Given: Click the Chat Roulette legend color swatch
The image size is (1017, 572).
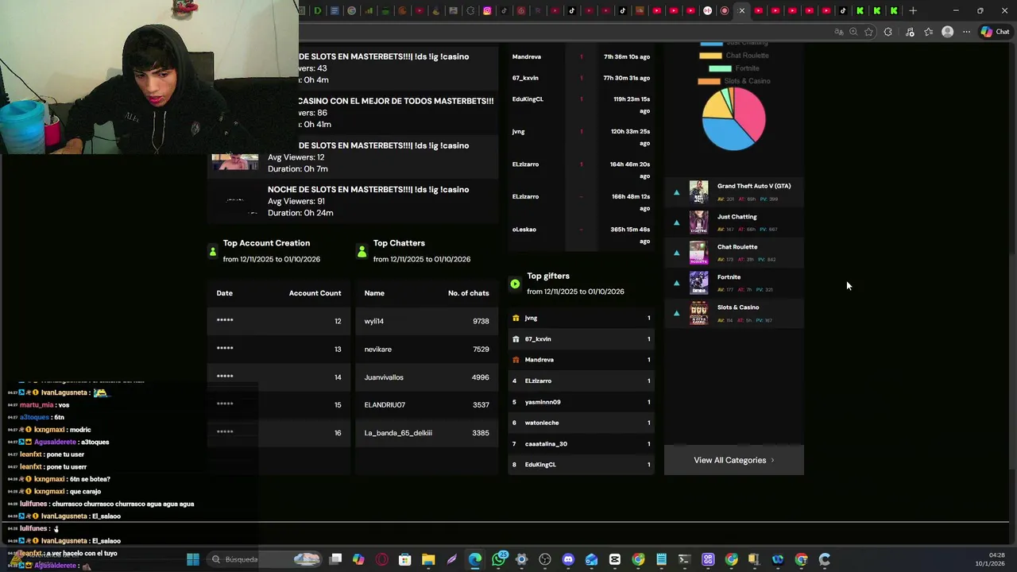Looking at the screenshot, I should pyautogui.click(x=710, y=56).
